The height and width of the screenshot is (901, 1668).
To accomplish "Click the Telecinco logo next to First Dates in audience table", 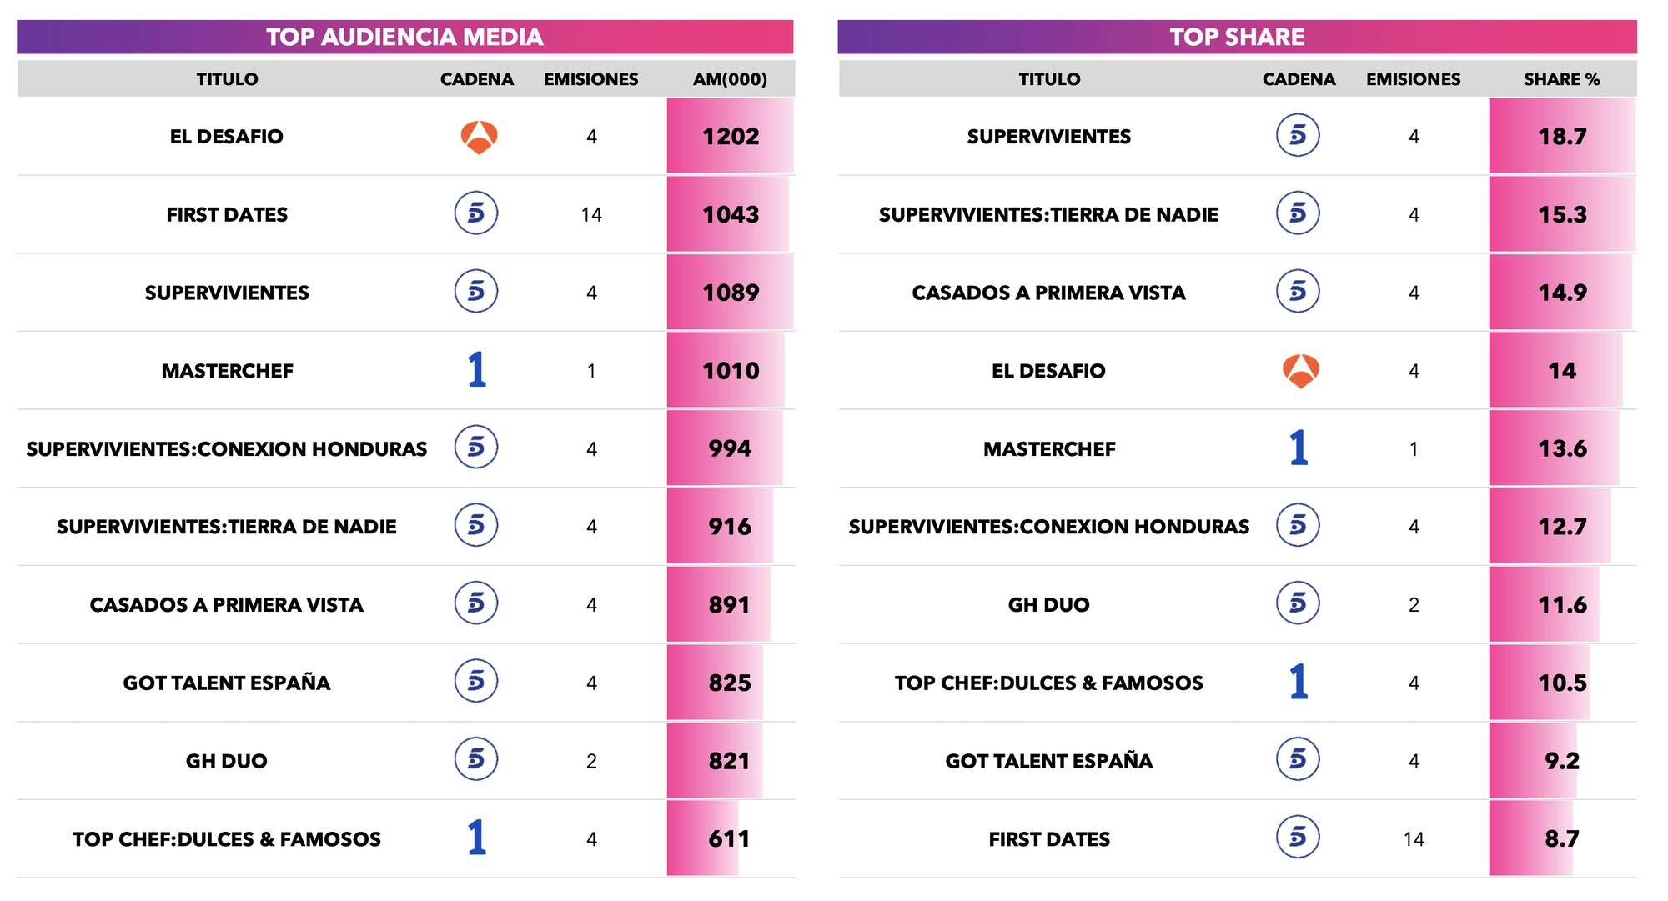I will click(476, 213).
